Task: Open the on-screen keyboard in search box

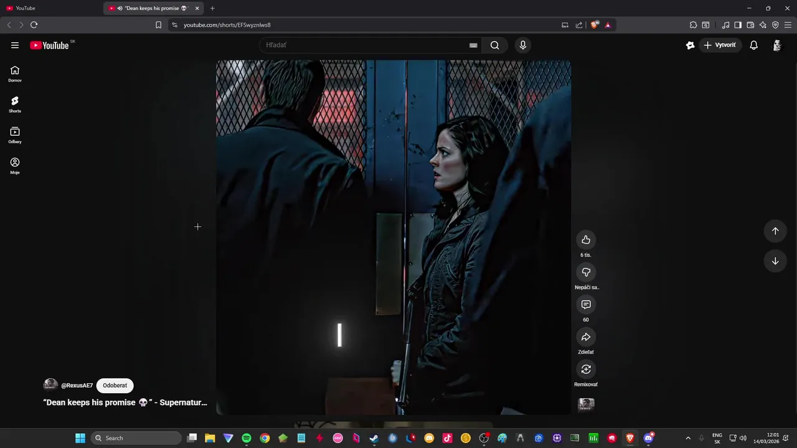Action: tap(473, 45)
